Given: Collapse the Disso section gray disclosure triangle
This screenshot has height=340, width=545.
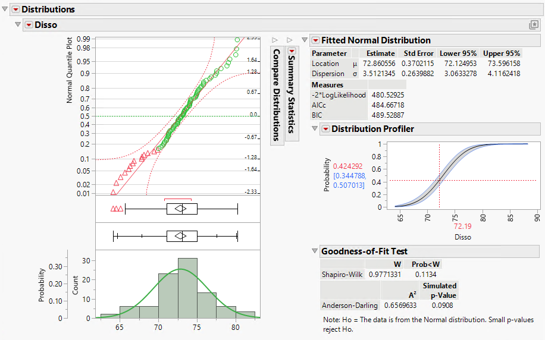Looking at the screenshot, I should [18, 24].
